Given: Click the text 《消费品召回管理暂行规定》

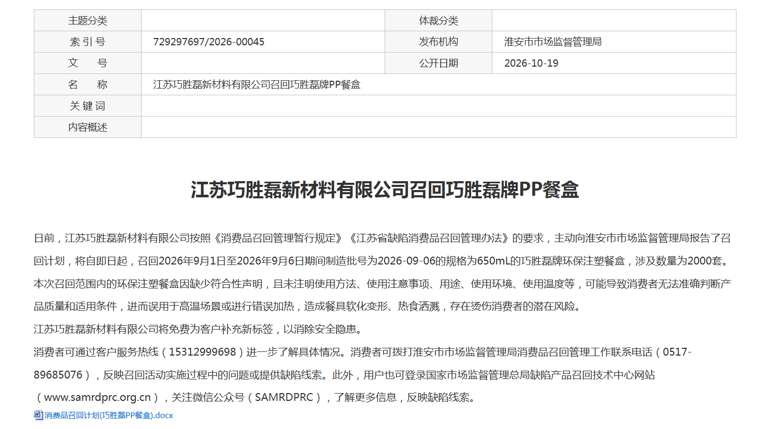Looking at the screenshot, I should coord(278,238).
